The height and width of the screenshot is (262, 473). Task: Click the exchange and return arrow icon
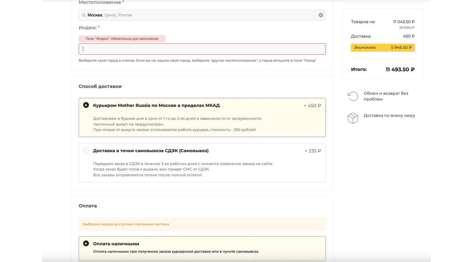(353, 96)
